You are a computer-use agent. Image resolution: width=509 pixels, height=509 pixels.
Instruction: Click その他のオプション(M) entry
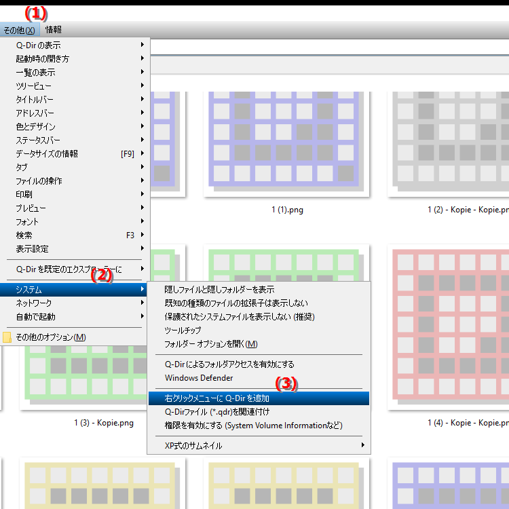74,337
